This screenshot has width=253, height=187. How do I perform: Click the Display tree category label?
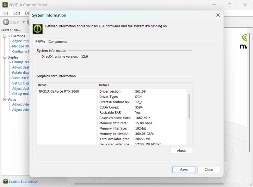(13, 57)
